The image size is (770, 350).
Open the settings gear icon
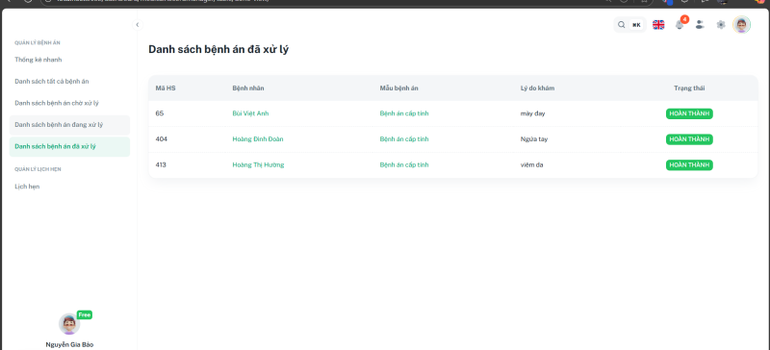720,25
